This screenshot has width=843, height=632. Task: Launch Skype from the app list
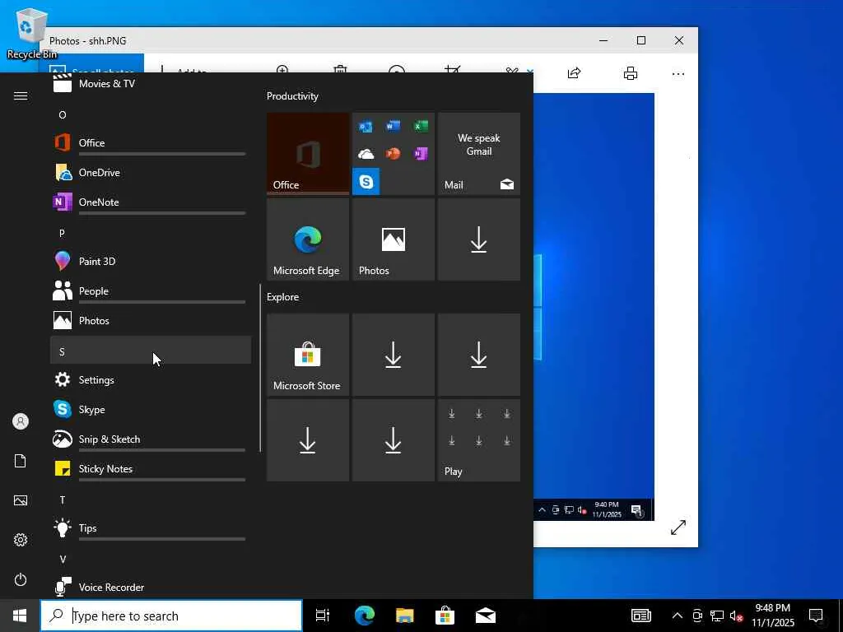point(151,410)
